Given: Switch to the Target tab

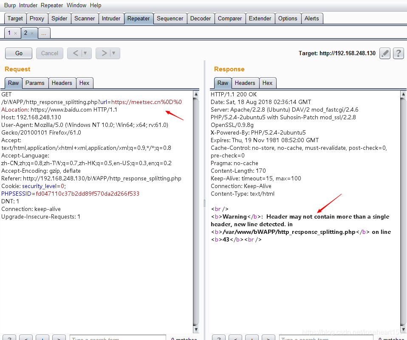Looking at the screenshot, I should pyautogui.click(x=15, y=18).
